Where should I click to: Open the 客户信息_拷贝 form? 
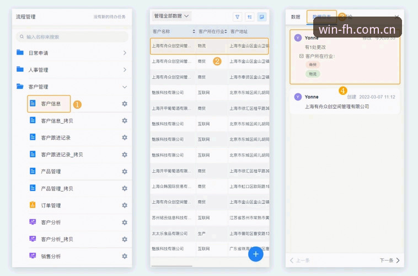pyautogui.click(x=57, y=121)
